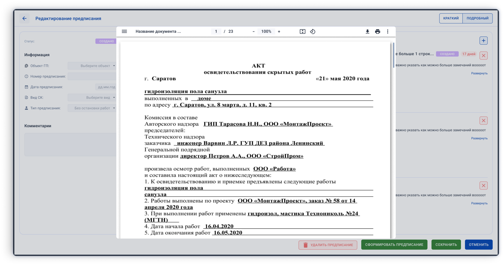Expand the second remark via Развернуть
504x265 pixels.
click(x=479, y=138)
